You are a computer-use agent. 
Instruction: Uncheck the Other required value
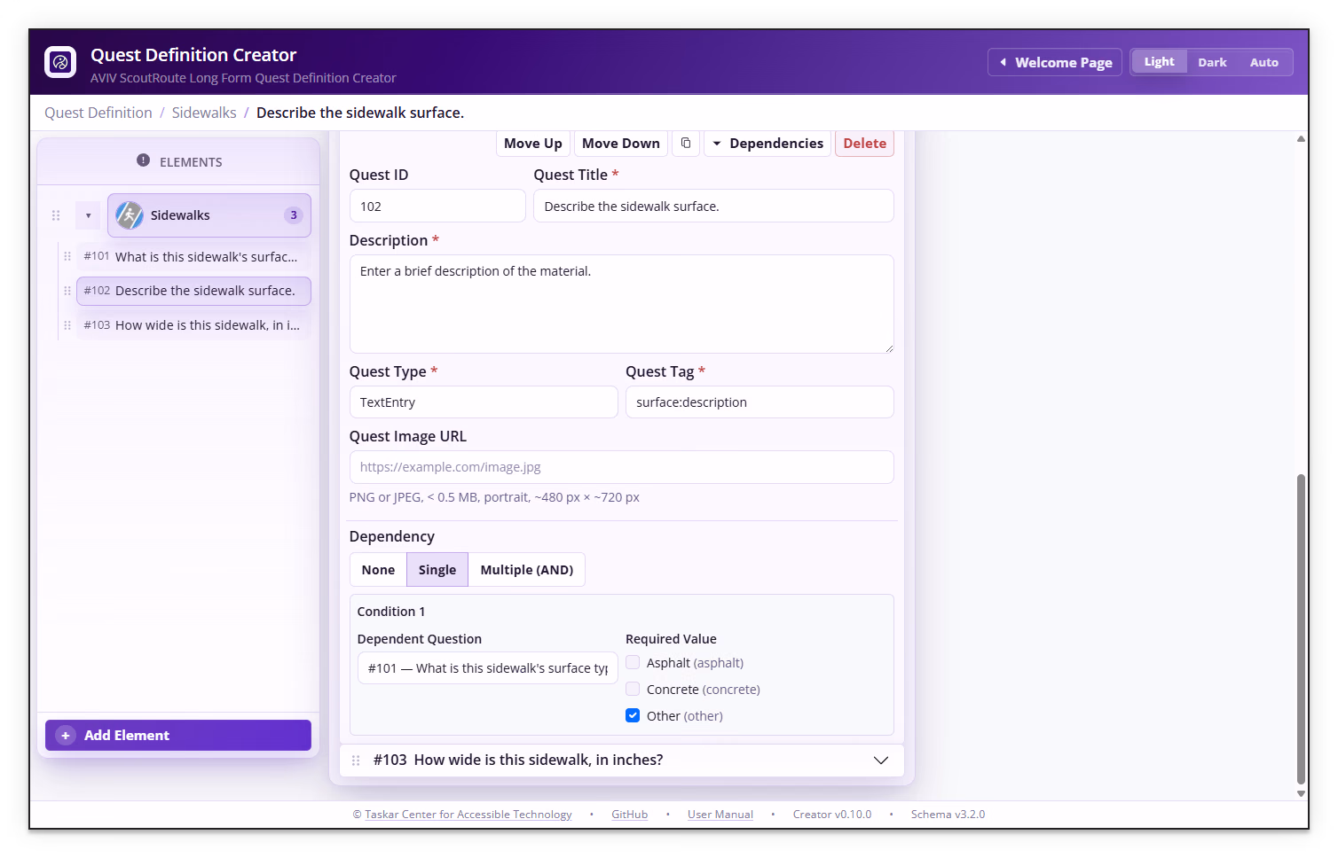coord(633,716)
